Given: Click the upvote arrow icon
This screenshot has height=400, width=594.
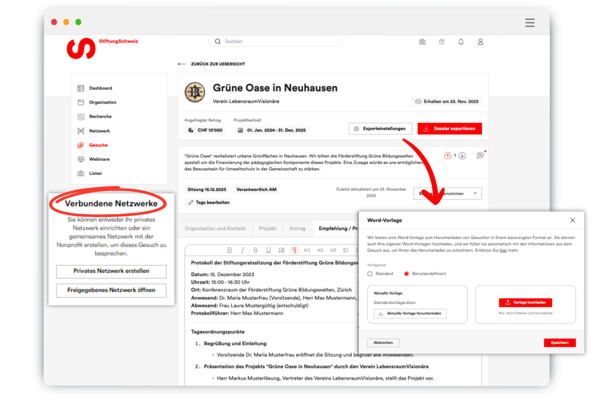Looking at the screenshot, I should tap(447, 156).
